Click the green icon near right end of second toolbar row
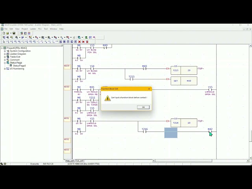The height and width of the screenshot is (189, 252). pos(86,37)
